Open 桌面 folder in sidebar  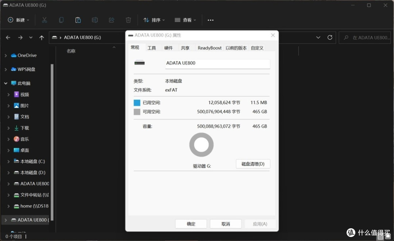(24, 150)
